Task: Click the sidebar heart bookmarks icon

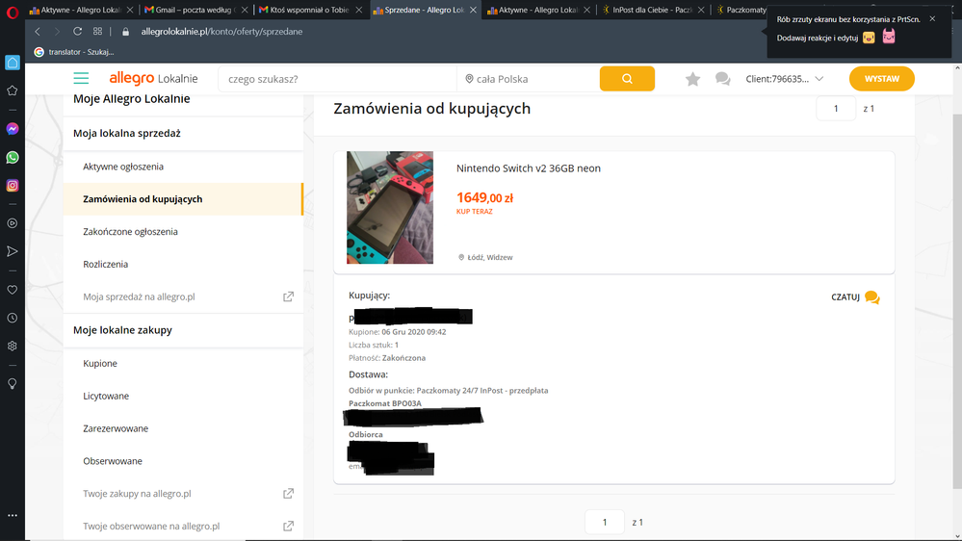Action: [x=13, y=290]
